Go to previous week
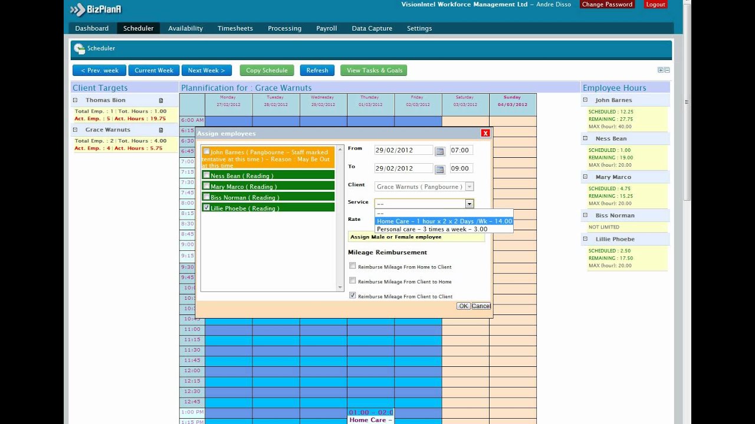This screenshot has height=424, width=755. point(100,70)
